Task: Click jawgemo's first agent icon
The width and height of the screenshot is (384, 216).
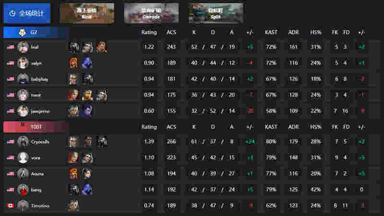Action: [x=73, y=111]
